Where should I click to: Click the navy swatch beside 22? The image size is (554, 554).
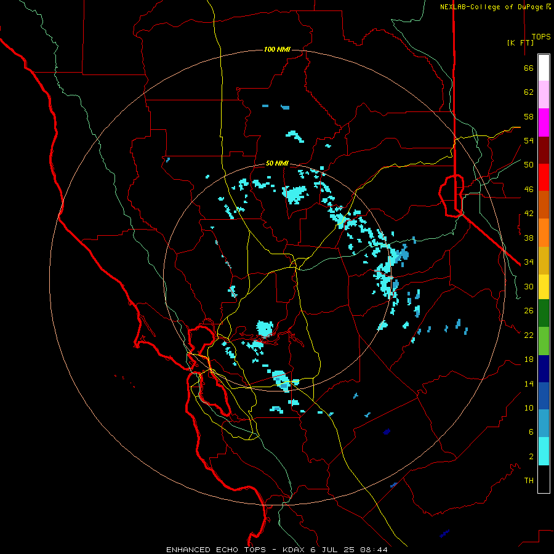[x=544, y=369]
